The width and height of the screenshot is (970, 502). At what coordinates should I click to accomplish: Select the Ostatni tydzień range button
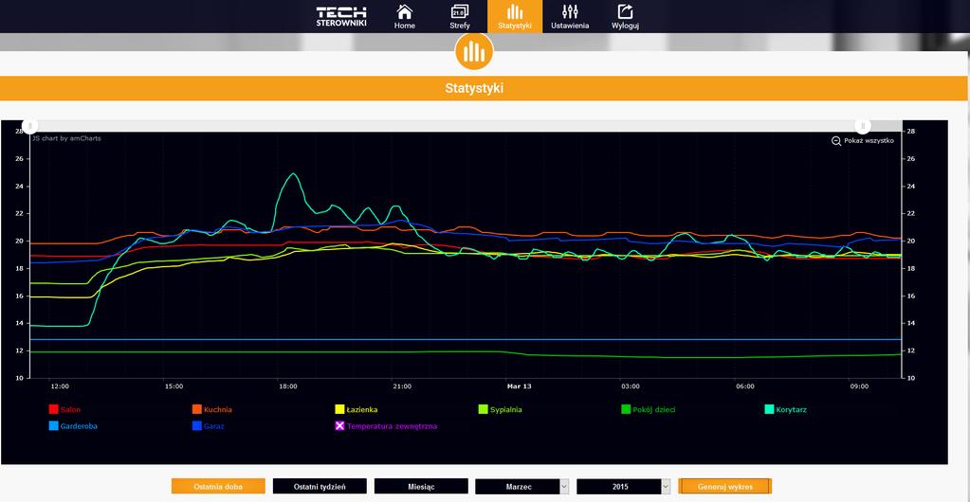tap(320, 487)
